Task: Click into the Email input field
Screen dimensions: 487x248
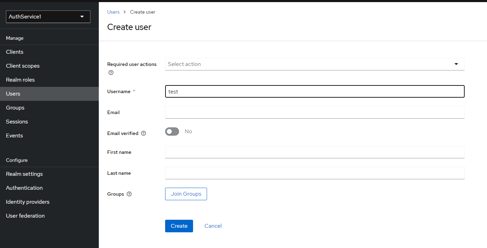Action: pyautogui.click(x=314, y=112)
